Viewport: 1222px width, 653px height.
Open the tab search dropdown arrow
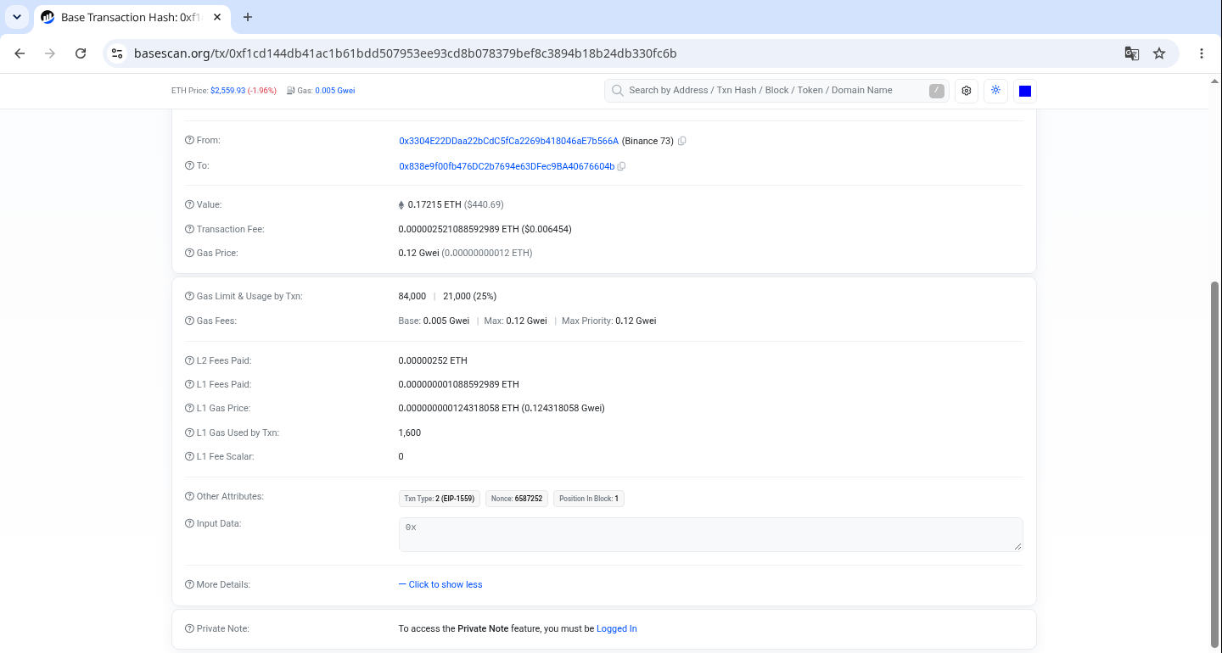[16, 17]
